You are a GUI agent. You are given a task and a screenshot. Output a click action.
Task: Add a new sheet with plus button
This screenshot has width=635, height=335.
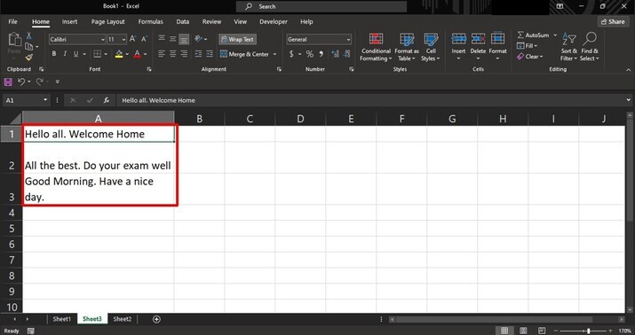[x=156, y=319]
